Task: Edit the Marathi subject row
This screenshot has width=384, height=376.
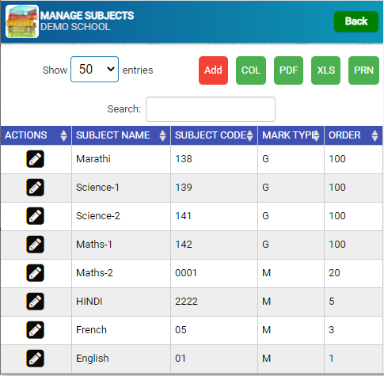Action: [x=35, y=159]
